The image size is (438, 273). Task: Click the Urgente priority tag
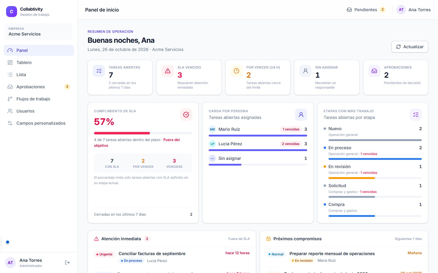(104, 254)
